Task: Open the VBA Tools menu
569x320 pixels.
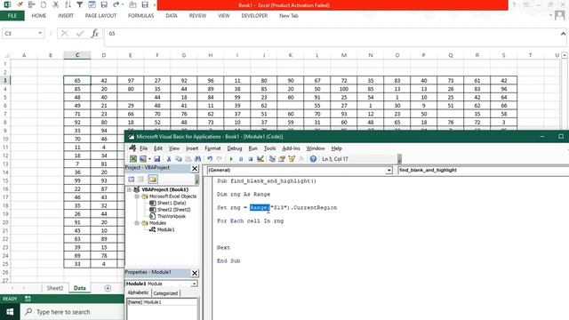Action: [269, 148]
